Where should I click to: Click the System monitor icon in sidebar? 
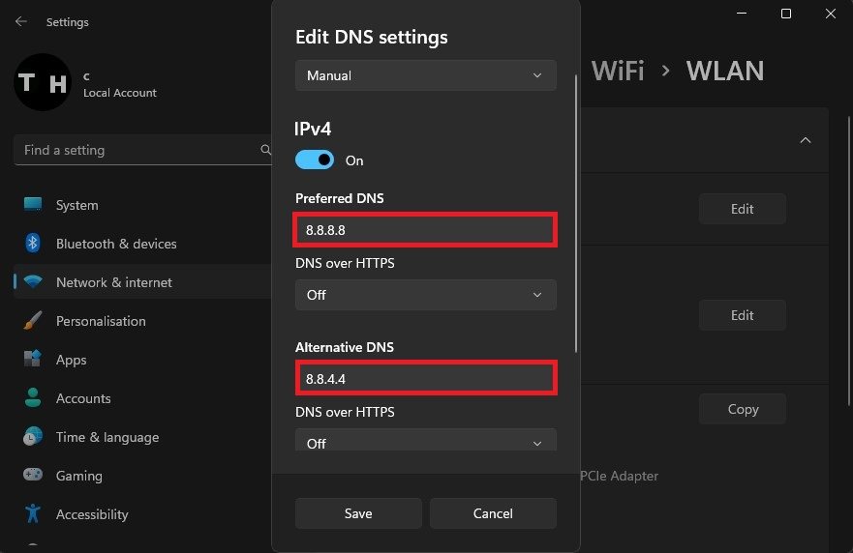[33, 205]
